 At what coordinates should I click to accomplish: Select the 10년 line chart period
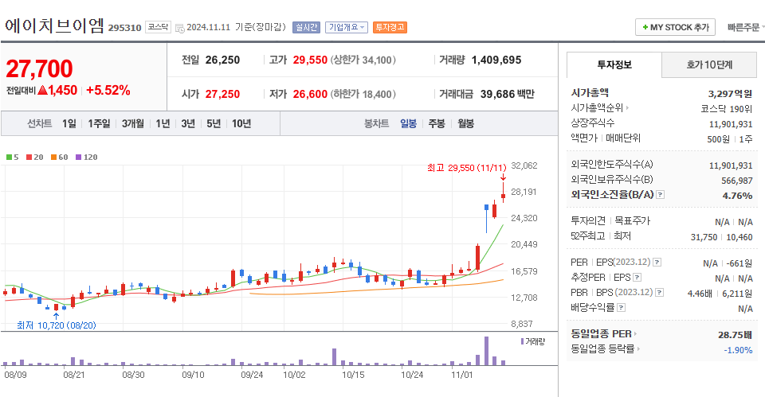pyautogui.click(x=241, y=124)
